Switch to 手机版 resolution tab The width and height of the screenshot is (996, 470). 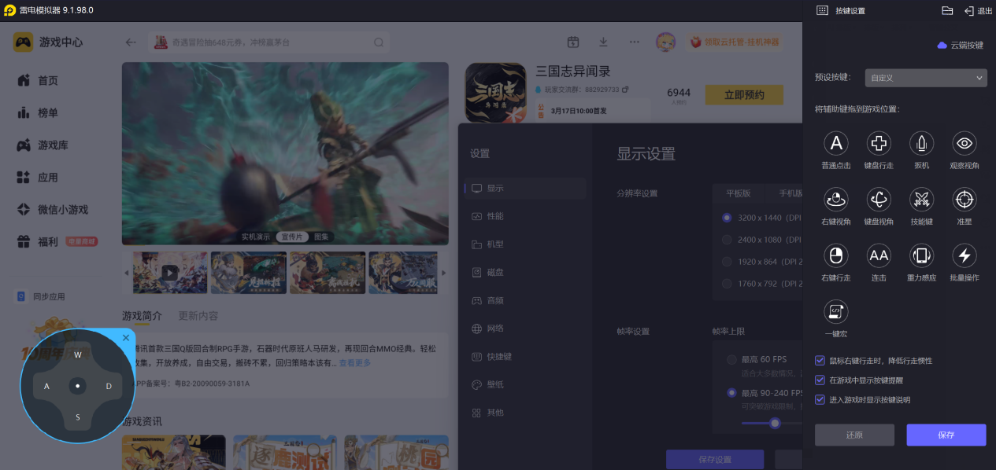tap(791, 193)
